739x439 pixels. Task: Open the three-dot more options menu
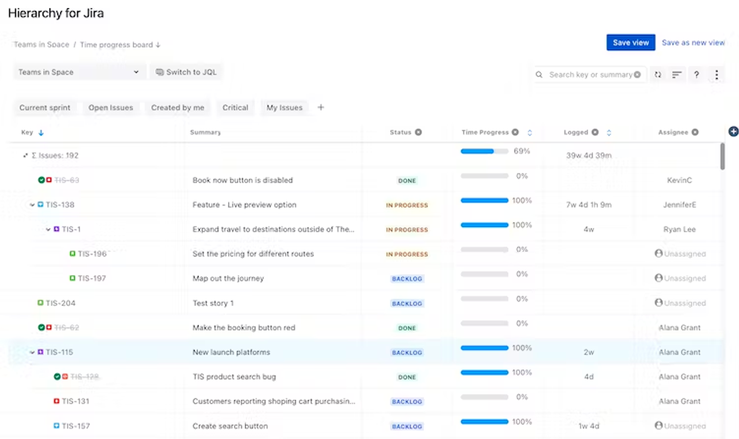[x=716, y=75]
